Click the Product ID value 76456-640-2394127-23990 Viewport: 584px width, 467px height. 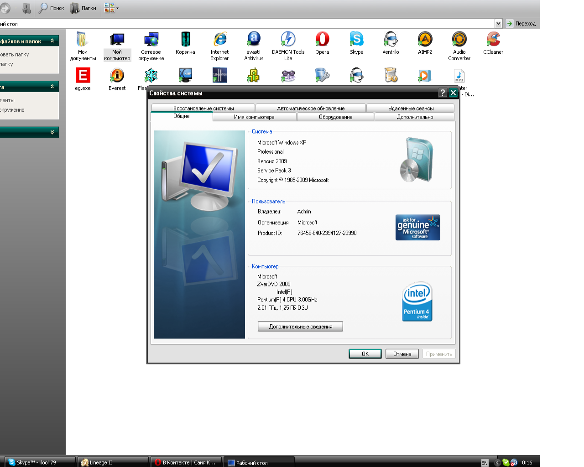click(x=327, y=233)
